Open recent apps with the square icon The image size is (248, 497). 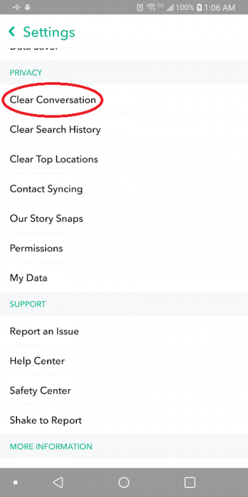[x=189, y=482]
